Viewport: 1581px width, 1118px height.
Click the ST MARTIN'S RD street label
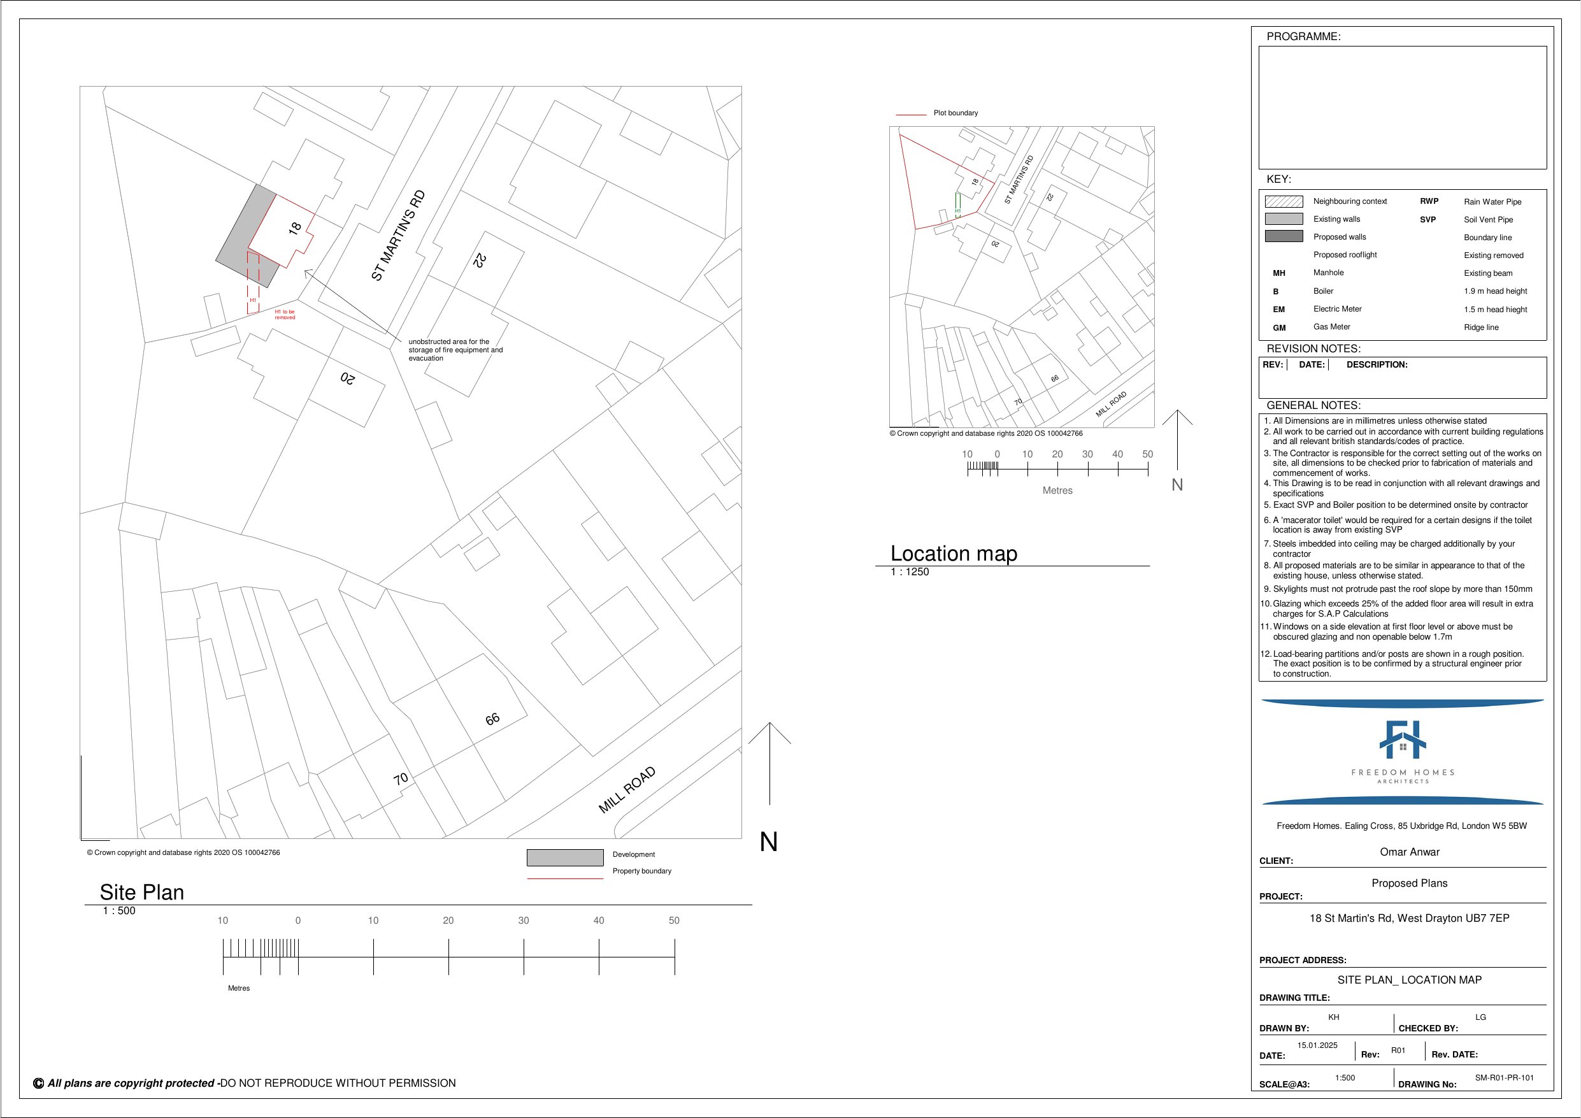(x=398, y=236)
